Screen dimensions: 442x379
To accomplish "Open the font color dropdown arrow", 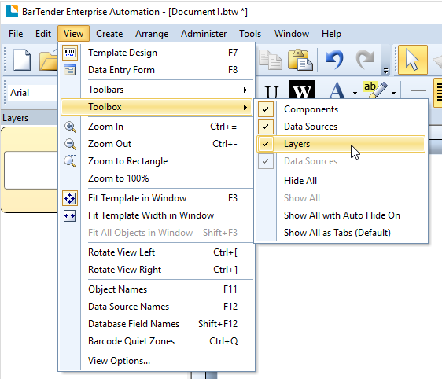I will (x=355, y=93).
